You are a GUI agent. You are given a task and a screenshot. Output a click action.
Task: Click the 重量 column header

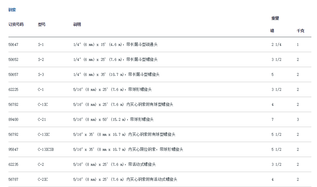[275, 18]
